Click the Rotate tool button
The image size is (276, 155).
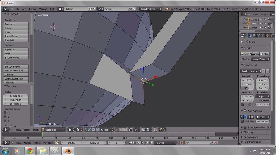16,28
